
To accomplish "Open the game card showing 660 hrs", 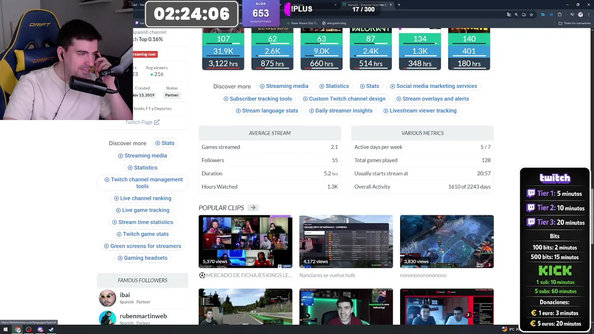I will click(x=322, y=49).
